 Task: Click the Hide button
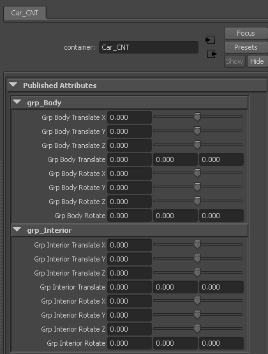[x=257, y=61]
